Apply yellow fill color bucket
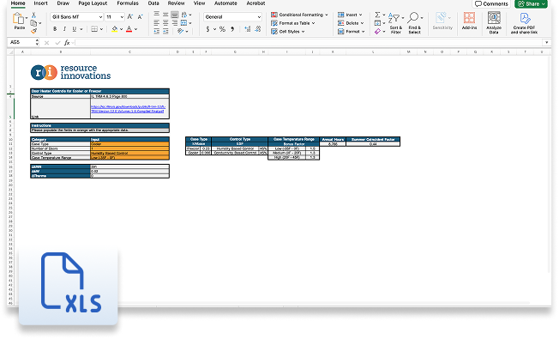559x339 pixels. click(x=114, y=29)
